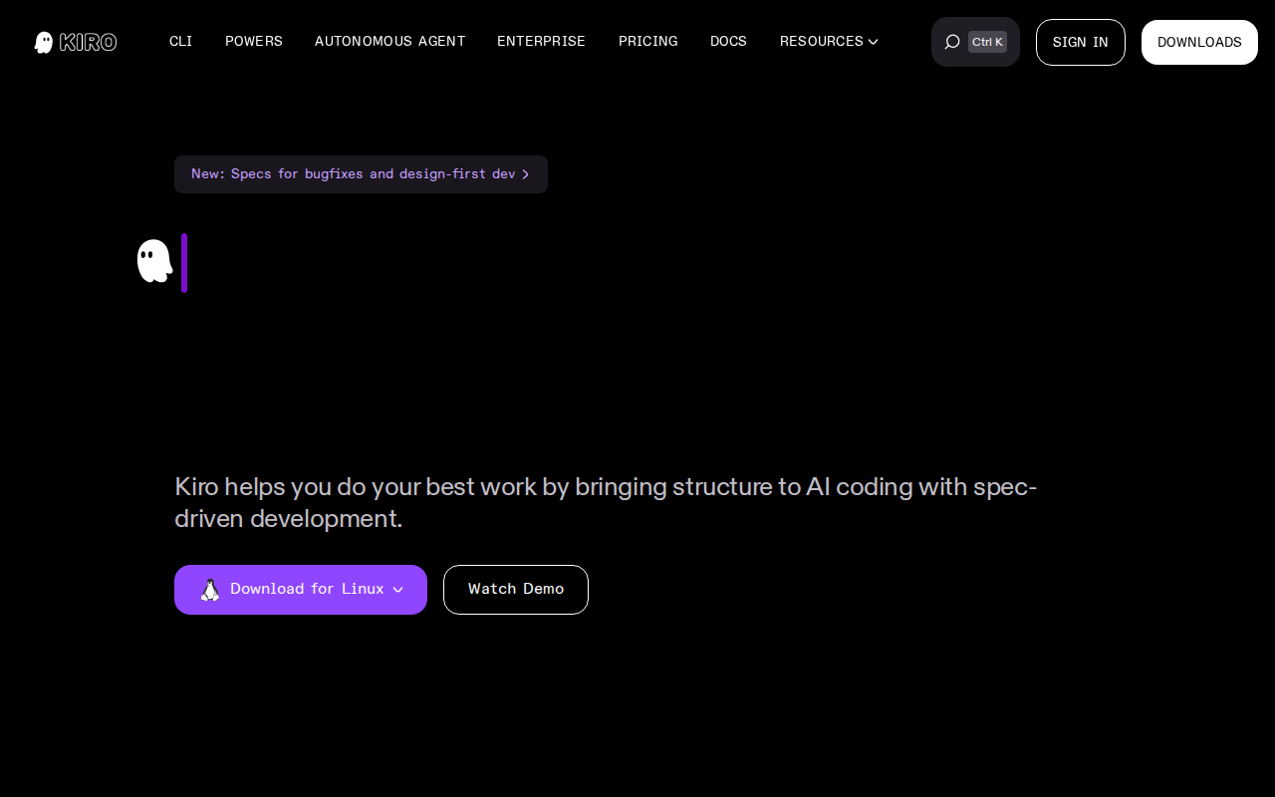Click the arrow on the Specs announcement banner
Screen dimensions: 1275x797
[526, 174]
